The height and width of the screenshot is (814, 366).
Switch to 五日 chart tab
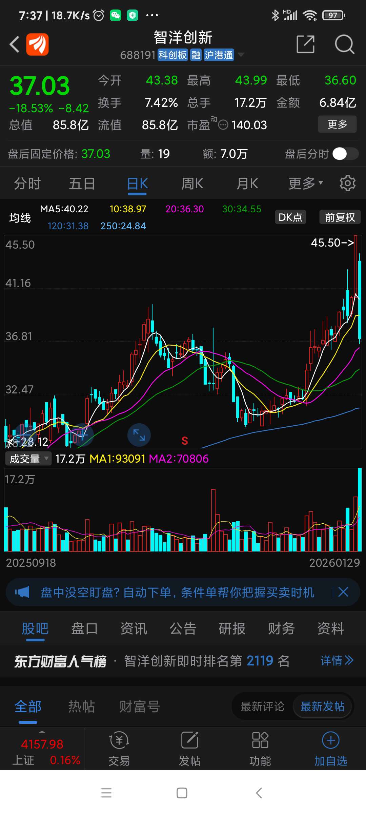82,183
